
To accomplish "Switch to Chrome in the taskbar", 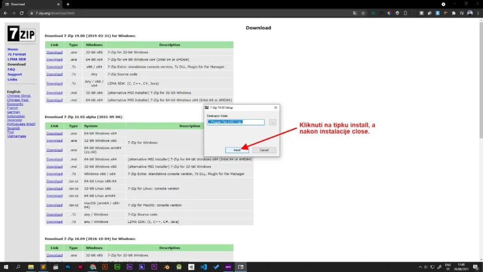I will 93,267.
